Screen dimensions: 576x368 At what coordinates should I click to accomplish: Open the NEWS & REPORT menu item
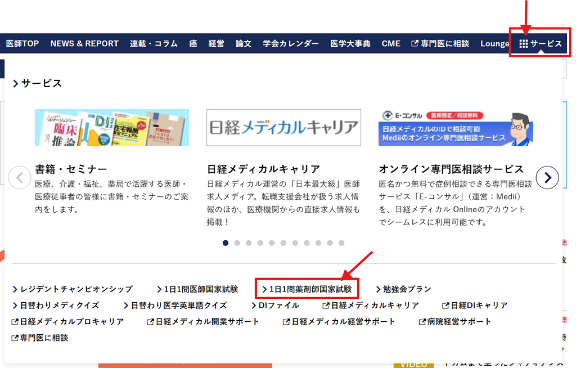[84, 44]
